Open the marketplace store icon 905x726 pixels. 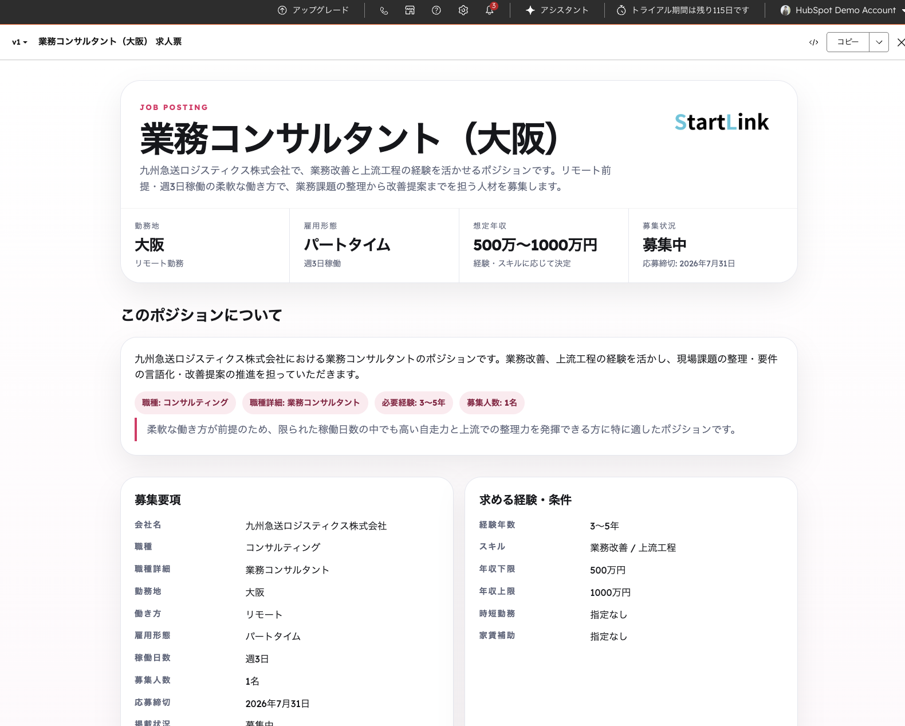pos(410,10)
